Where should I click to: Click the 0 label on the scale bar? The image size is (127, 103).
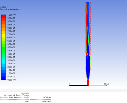click(x=69, y=84)
